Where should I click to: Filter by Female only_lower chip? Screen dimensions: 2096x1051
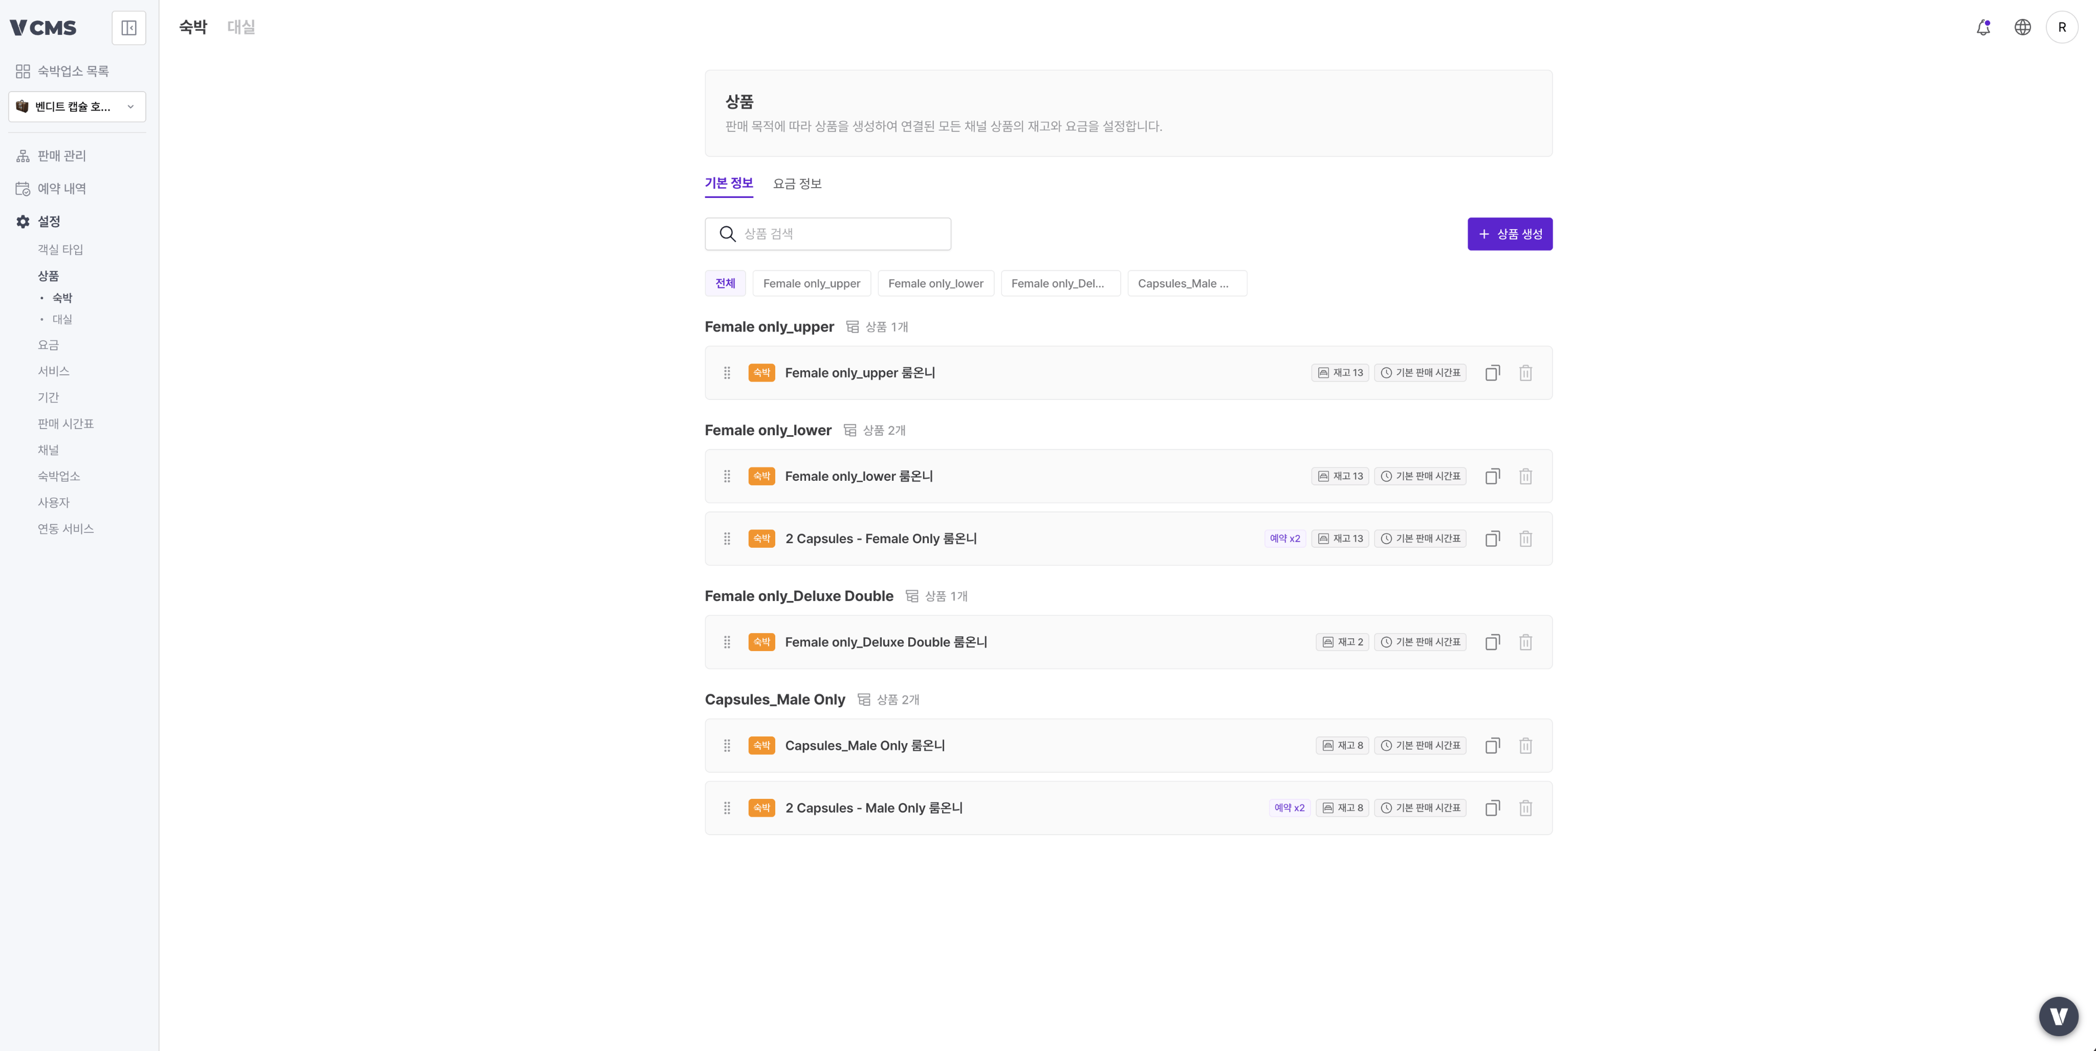coord(936,283)
